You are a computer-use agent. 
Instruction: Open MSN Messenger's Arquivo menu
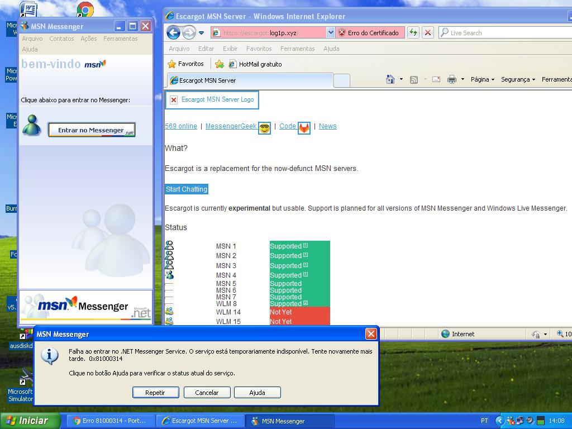[x=32, y=39]
